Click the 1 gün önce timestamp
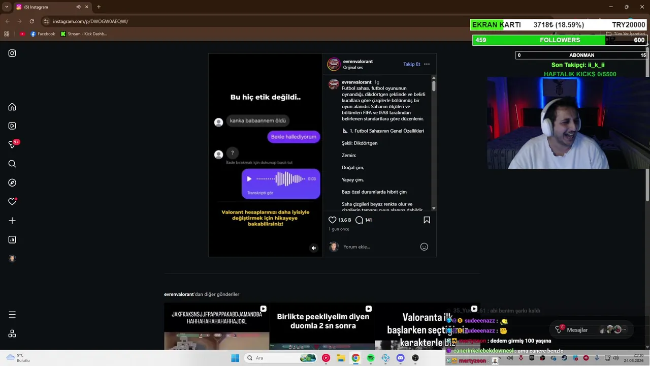This screenshot has width=650, height=366. pyautogui.click(x=339, y=229)
